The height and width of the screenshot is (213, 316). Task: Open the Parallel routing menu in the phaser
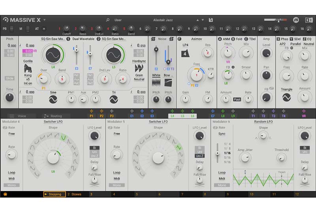[x=295, y=44]
